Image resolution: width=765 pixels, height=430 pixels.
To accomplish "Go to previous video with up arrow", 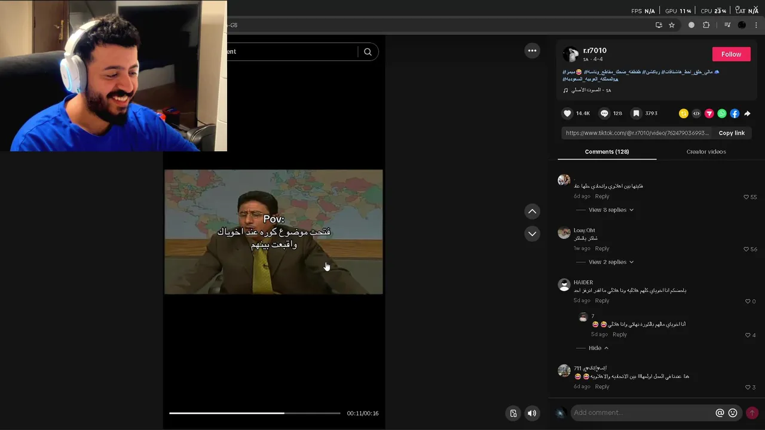I will (x=532, y=211).
